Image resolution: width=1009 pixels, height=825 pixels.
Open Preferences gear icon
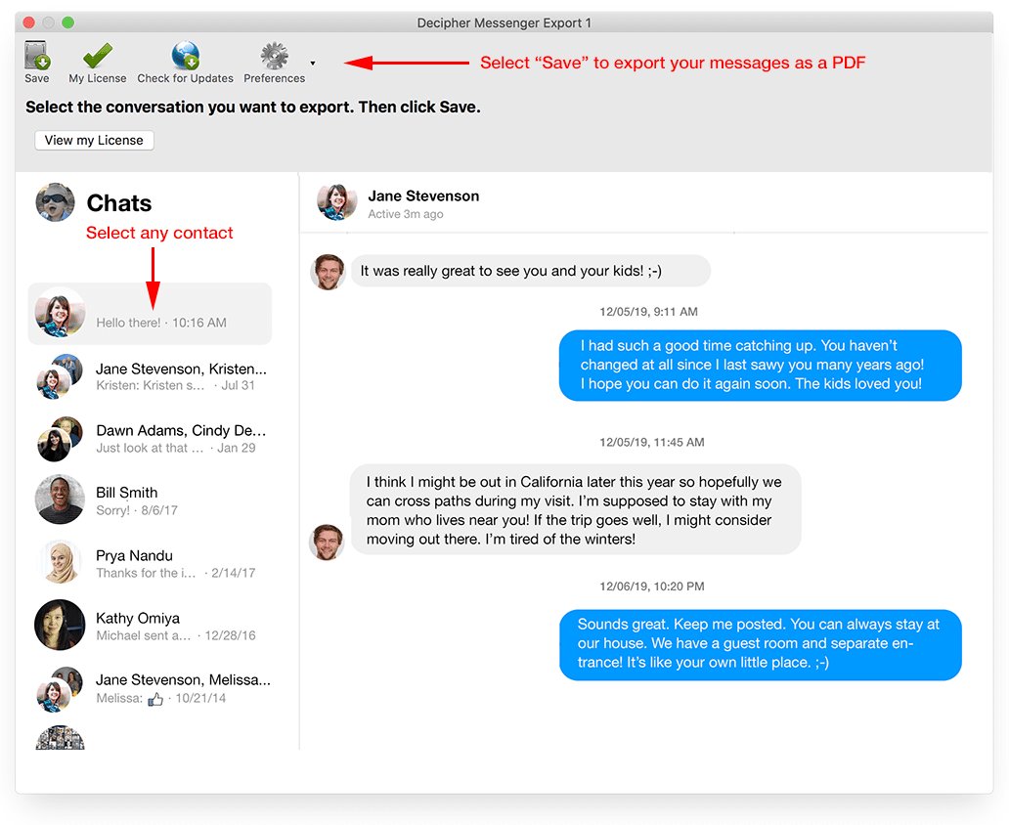274,58
